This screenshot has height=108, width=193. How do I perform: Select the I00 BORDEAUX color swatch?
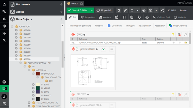click(38, 74)
